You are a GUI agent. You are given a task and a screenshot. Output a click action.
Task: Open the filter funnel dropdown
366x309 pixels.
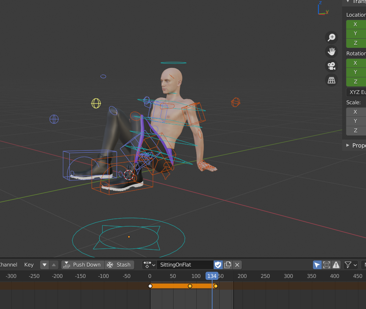(351, 265)
